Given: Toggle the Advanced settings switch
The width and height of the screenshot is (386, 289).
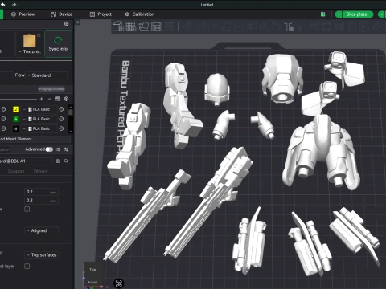Looking at the screenshot, I should [x=49, y=149].
